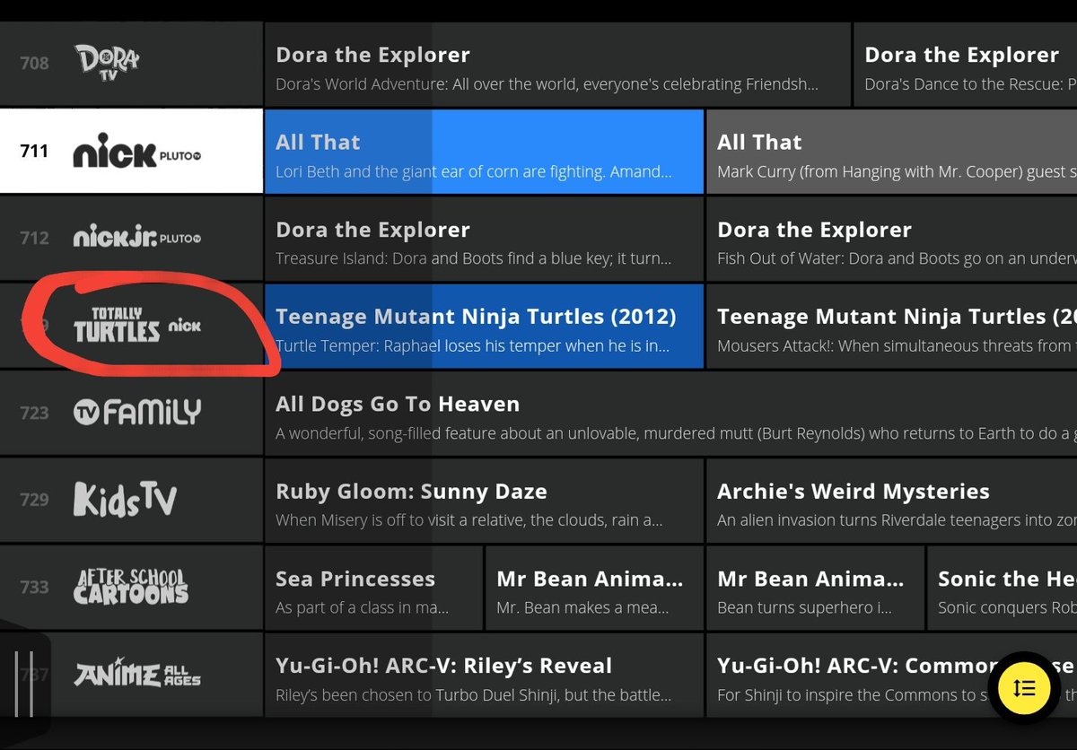Screen dimensions: 1077x750
Task: Select the upcoming All That with Mark Curry
Action: click(892, 153)
